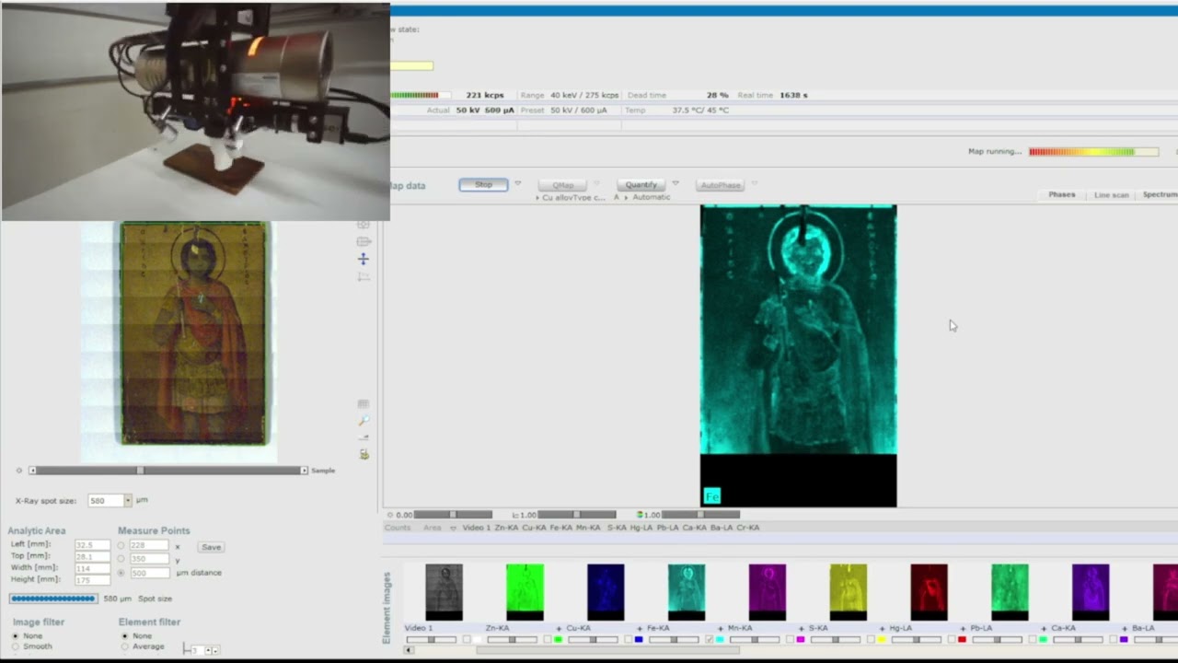Click the Fe-KA cyan color swatch
This screenshot has height=663, width=1178.
pos(720,639)
